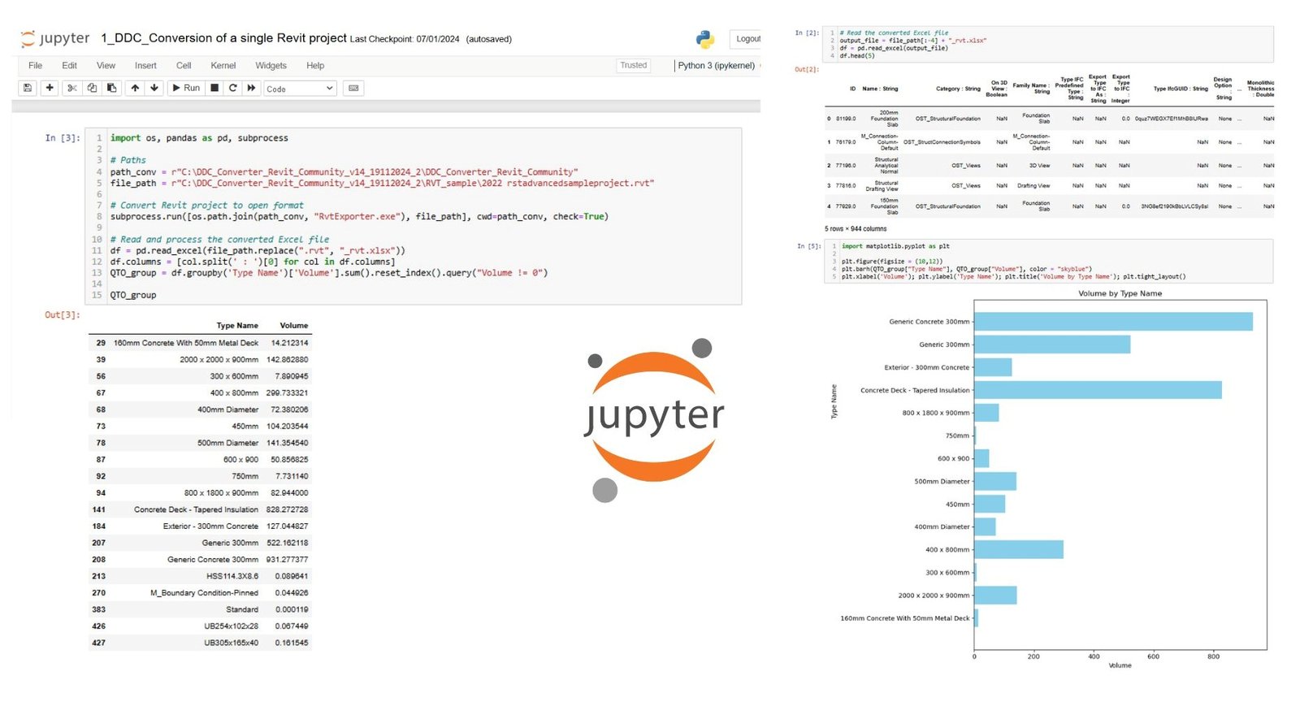Cut selected cells with scissors icon
This screenshot has width=1300, height=715.
coord(71,88)
